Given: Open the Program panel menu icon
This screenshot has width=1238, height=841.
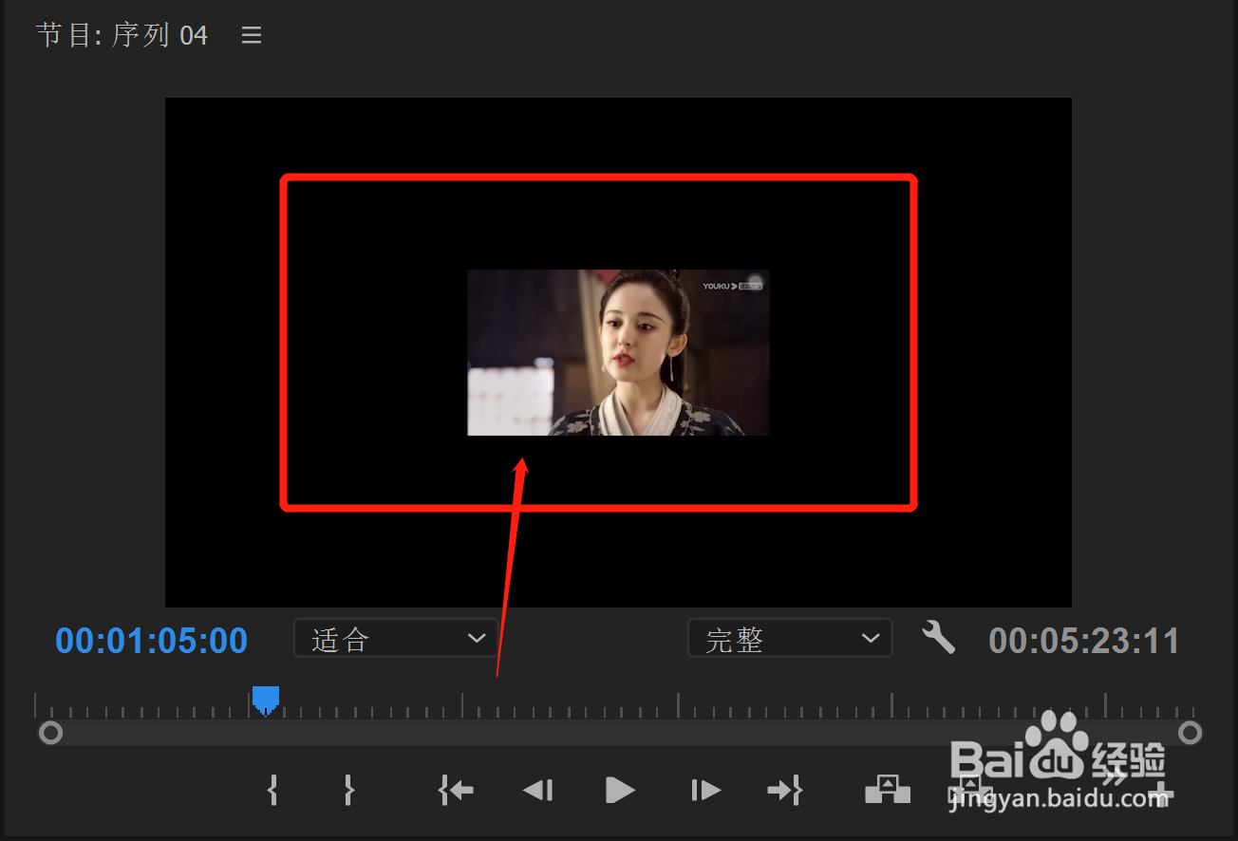Looking at the screenshot, I should coord(252,36).
